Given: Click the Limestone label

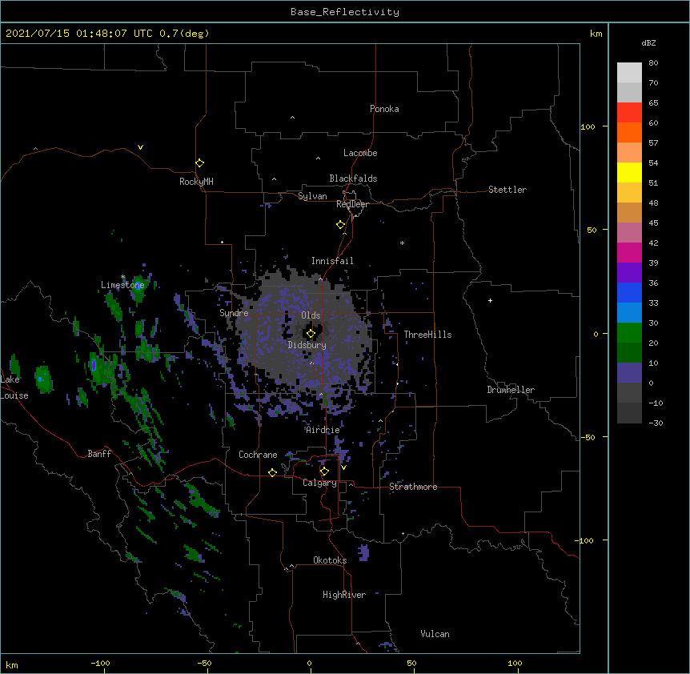Looking at the screenshot, I should [x=122, y=285].
